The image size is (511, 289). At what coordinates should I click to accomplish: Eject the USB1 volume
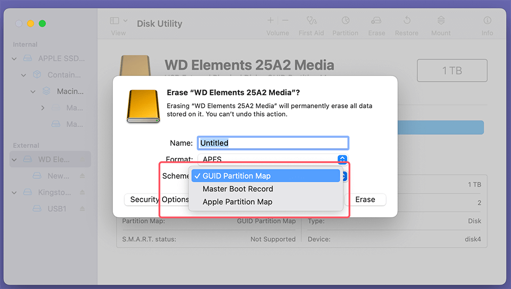click(x=82, y=208)
